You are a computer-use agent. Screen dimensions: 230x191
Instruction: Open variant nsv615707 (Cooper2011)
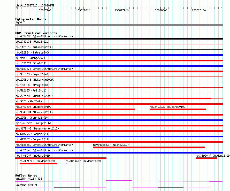[x=33, y=139]
